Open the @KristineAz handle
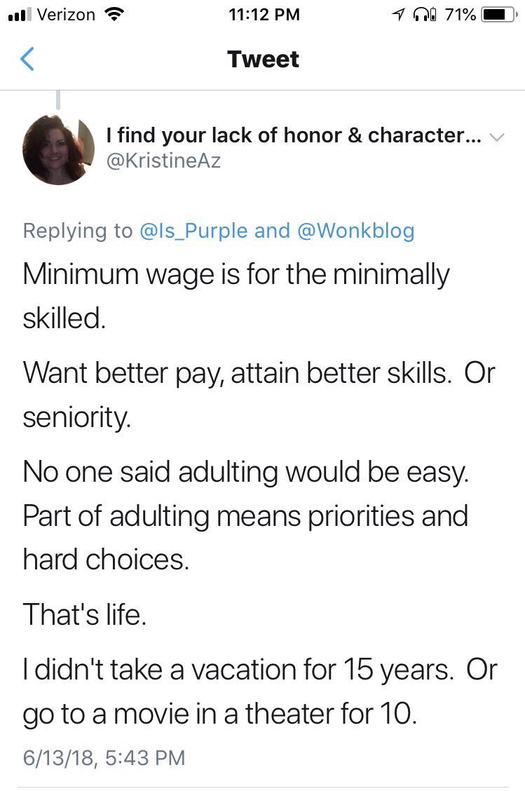 163,161
